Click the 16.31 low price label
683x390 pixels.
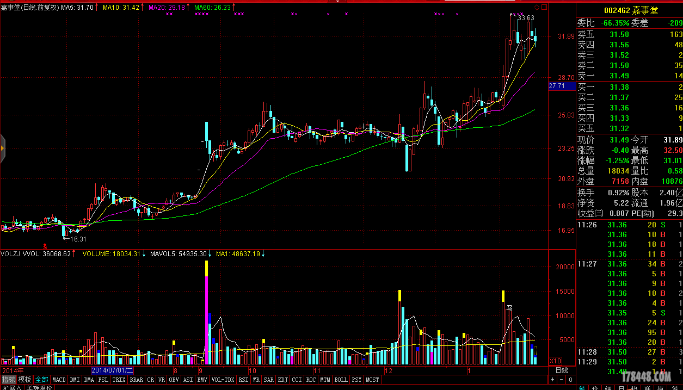point(79,239)
